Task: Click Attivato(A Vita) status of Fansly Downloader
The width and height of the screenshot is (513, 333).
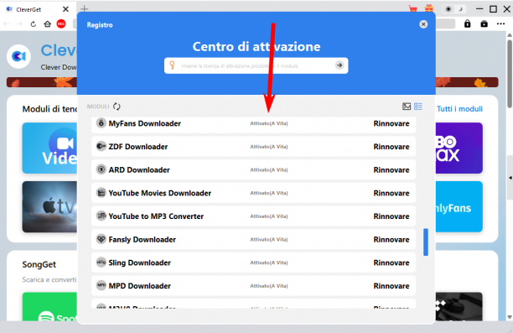Action: pos(269,240)
